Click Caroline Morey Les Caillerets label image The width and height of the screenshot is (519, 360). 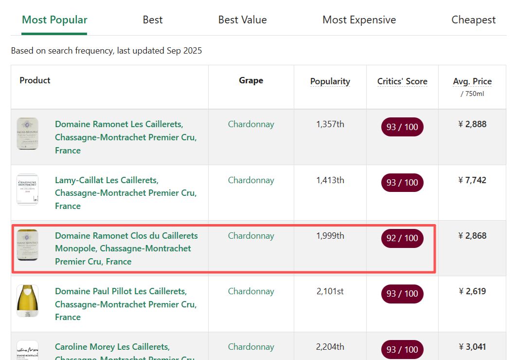(x=27, y=351)
